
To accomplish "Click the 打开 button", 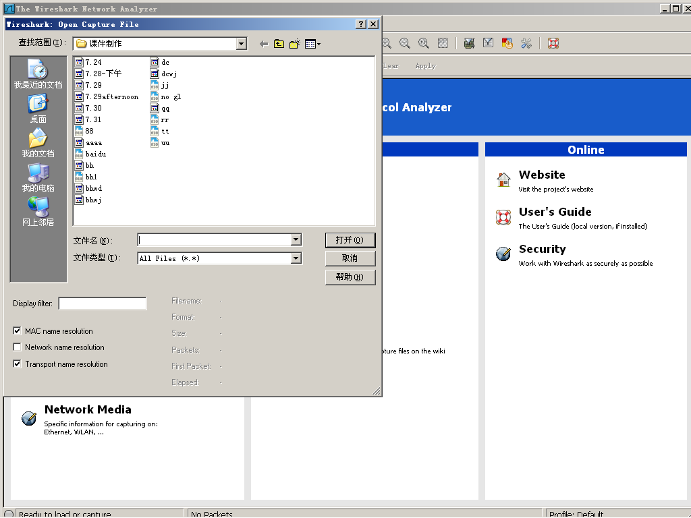I will click(350, 240).
